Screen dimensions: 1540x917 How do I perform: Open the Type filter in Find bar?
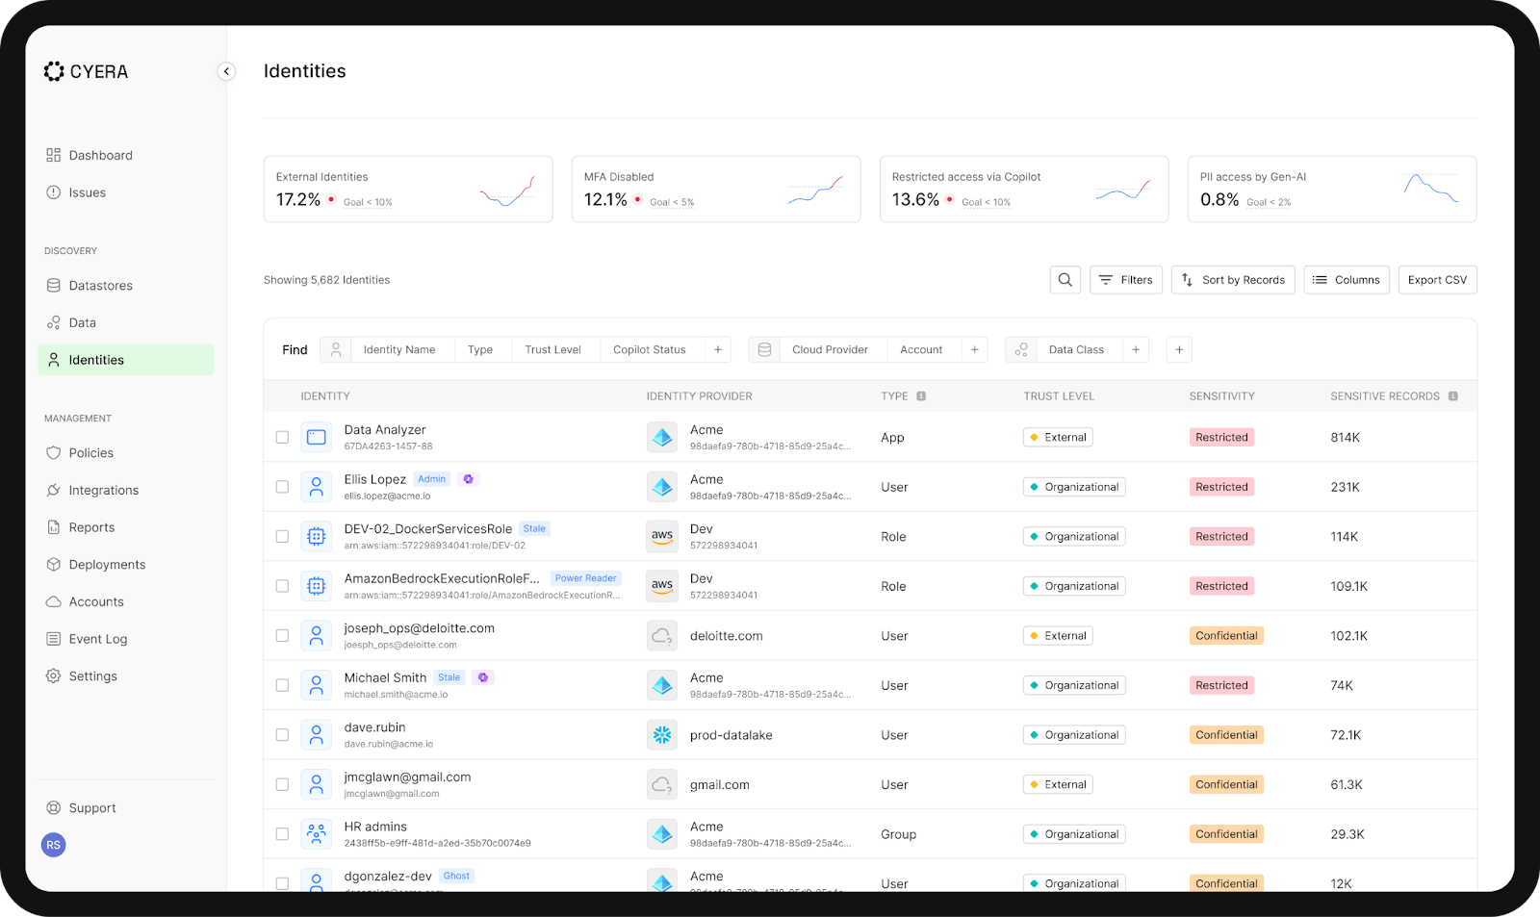point(480,349)
